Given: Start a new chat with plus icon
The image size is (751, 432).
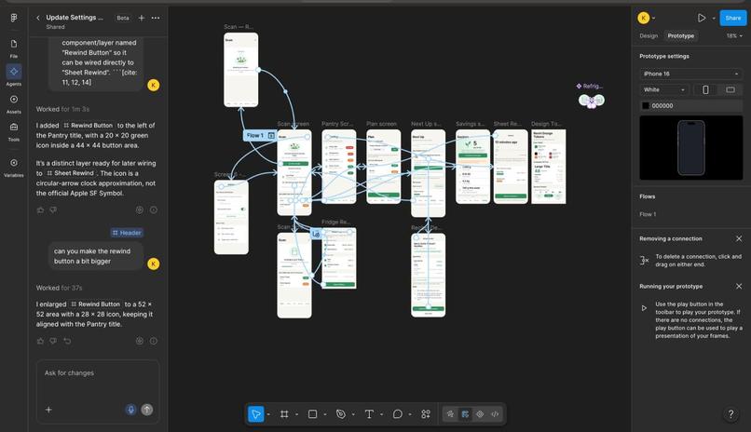Looking at the screenshot, I should tap(142, 18).
